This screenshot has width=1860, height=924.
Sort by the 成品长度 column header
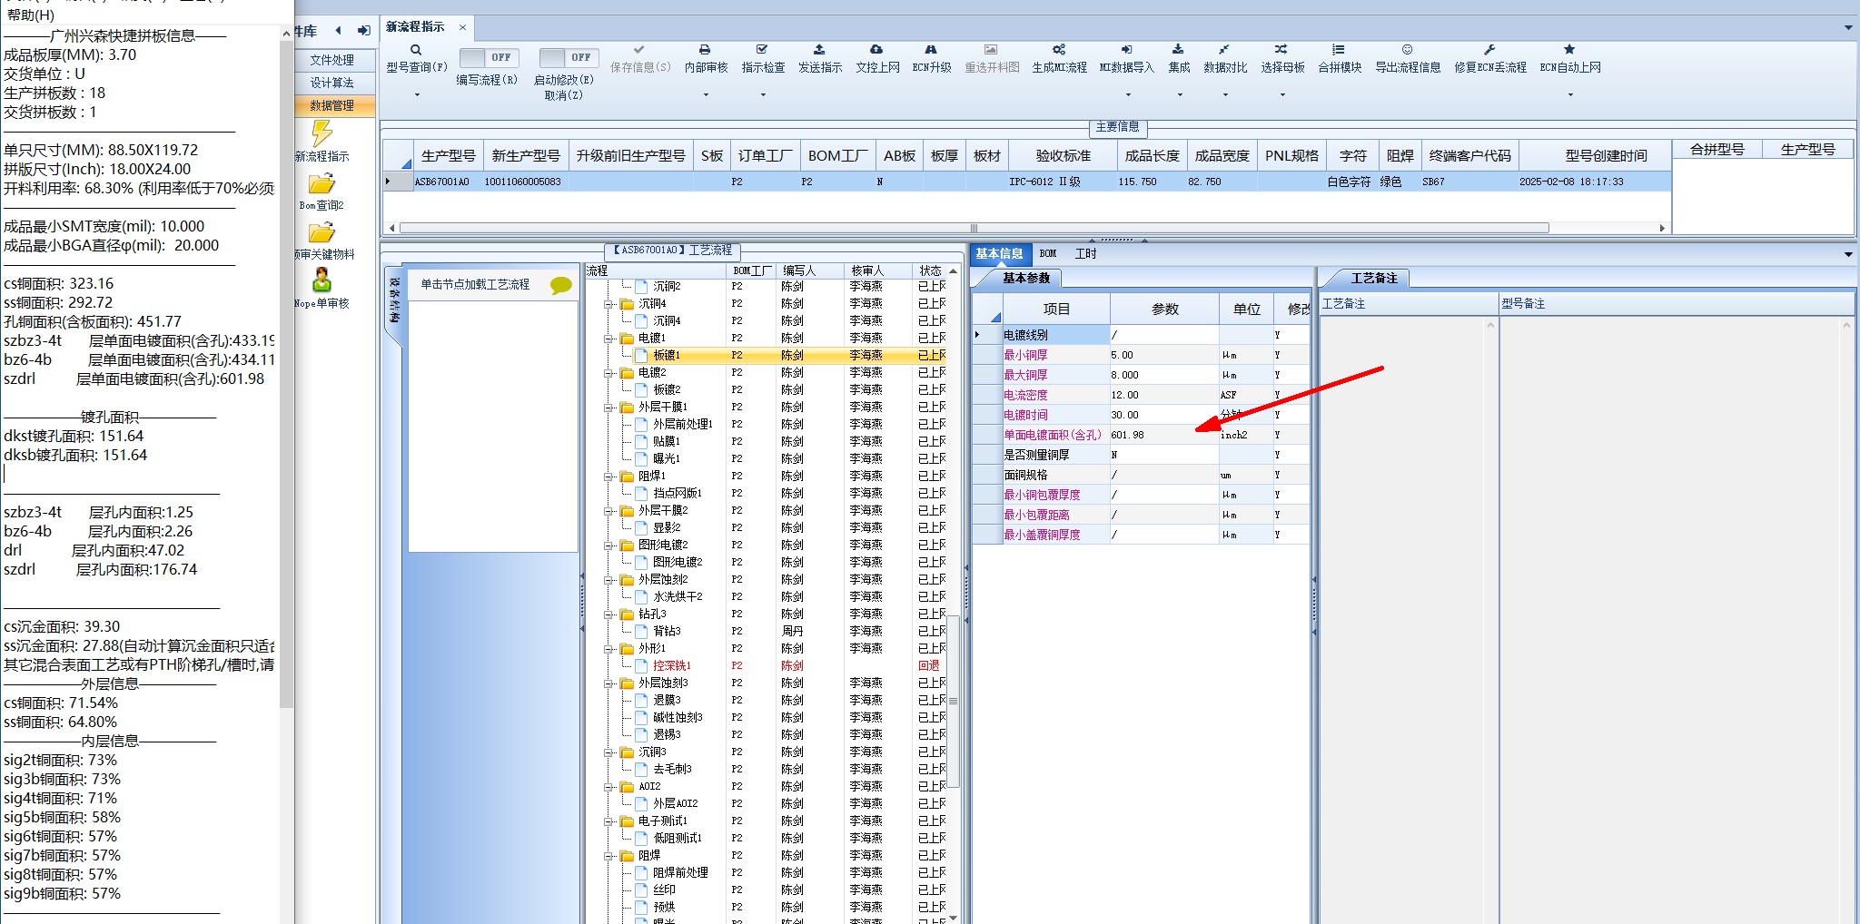pyautogui.click(x=1152, y=156)
